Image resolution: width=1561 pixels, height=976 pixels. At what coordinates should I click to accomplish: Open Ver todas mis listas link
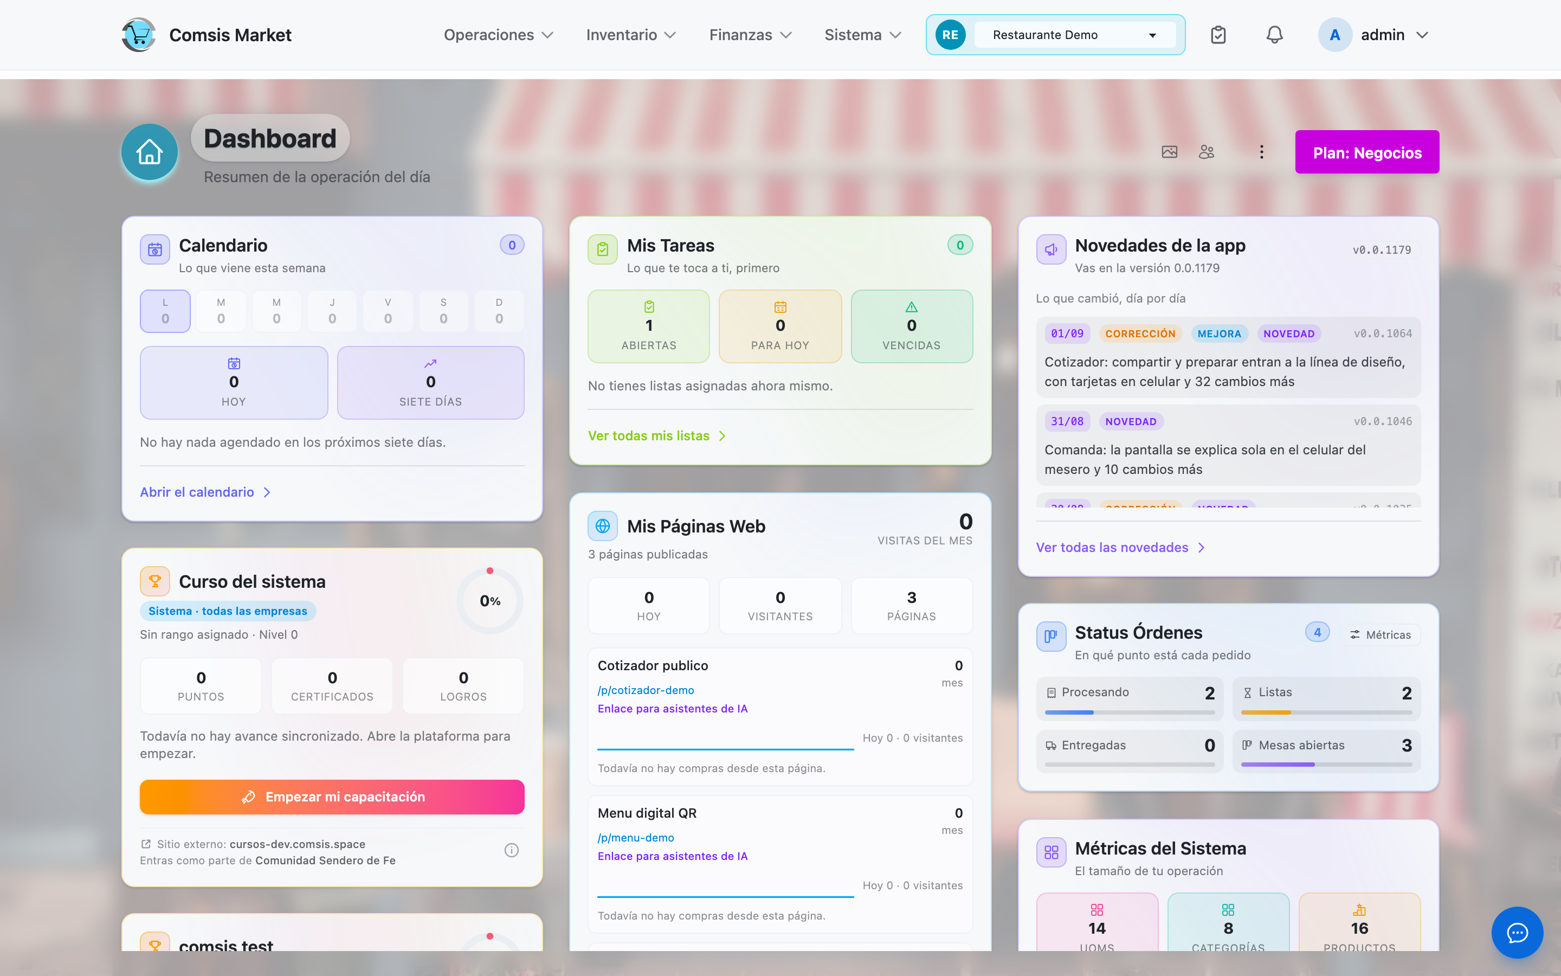(657, 436)
